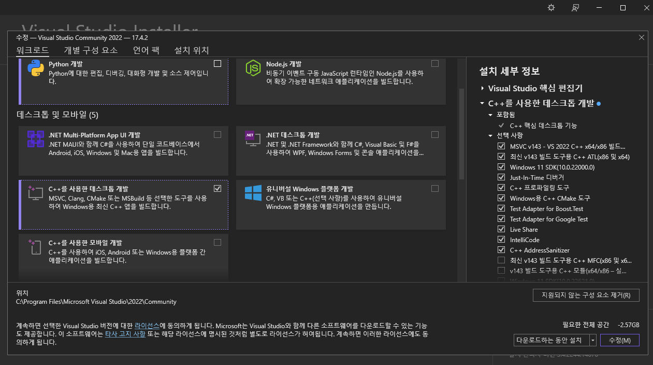Click the Universal Windows Platform logo icon
653x365 pixels.
[253, 193]
